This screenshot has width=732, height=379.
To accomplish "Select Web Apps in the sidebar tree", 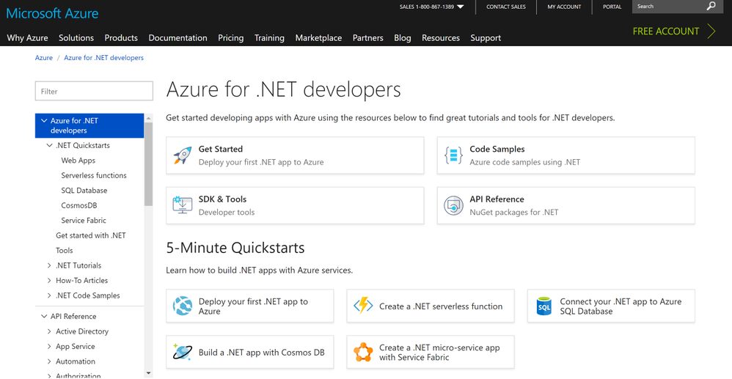I will click(78, 160).
